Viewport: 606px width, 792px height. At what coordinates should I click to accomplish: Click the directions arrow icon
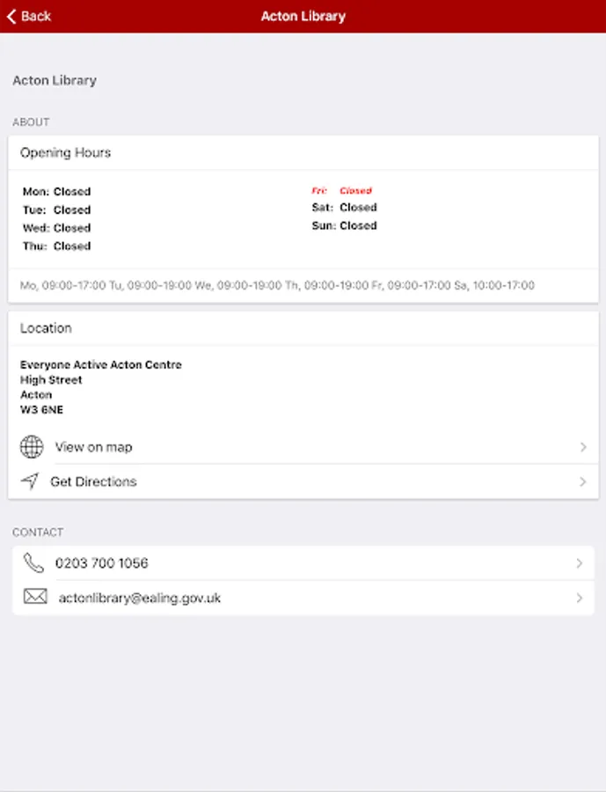point(31,481)
